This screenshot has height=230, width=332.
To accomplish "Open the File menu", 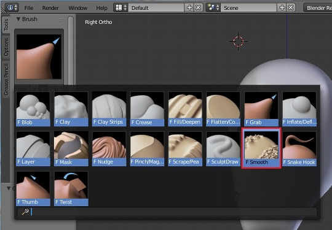I will pyautogui.click(x=28, y=8).
